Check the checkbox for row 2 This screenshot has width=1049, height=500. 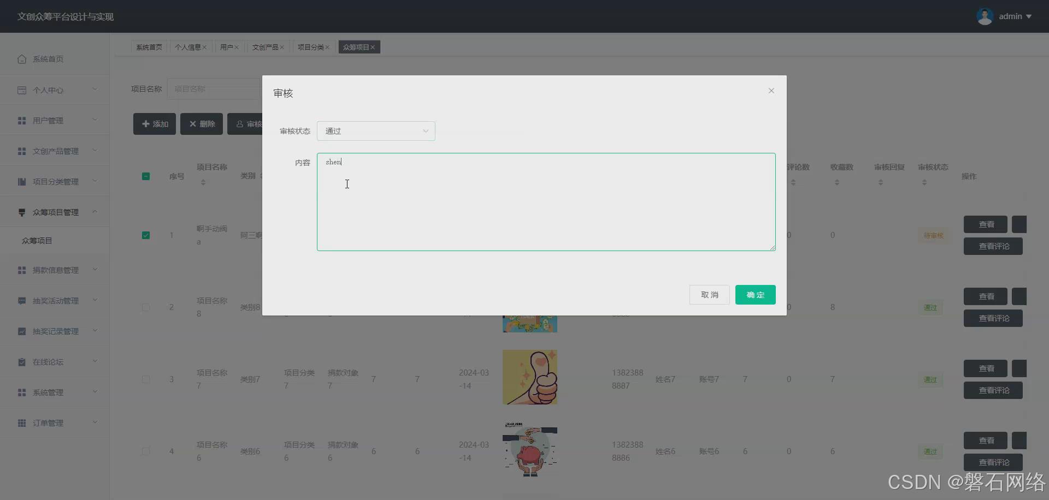(x=146, y=307)
